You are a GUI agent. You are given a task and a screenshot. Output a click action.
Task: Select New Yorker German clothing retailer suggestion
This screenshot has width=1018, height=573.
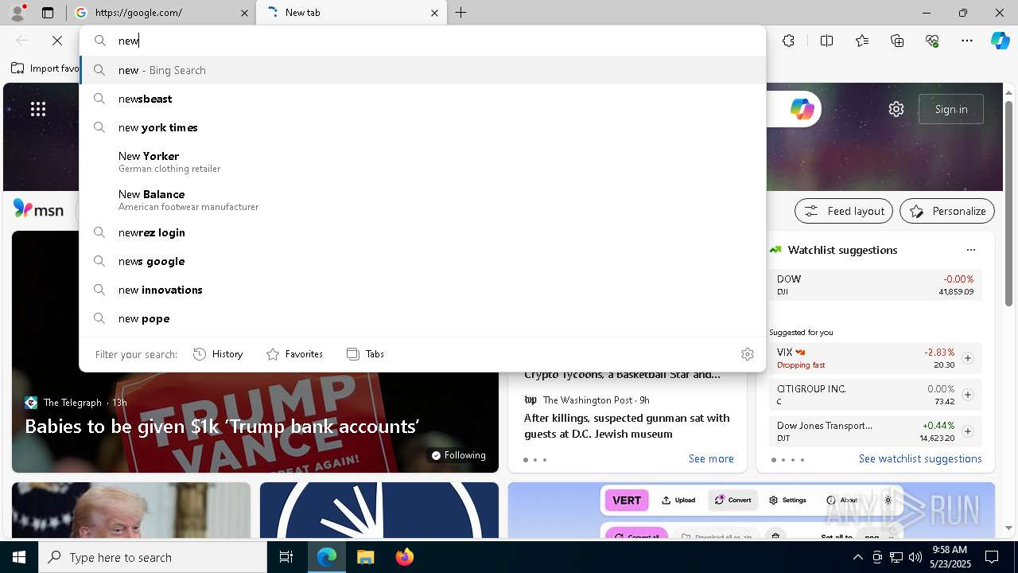(x=422, y=162)
